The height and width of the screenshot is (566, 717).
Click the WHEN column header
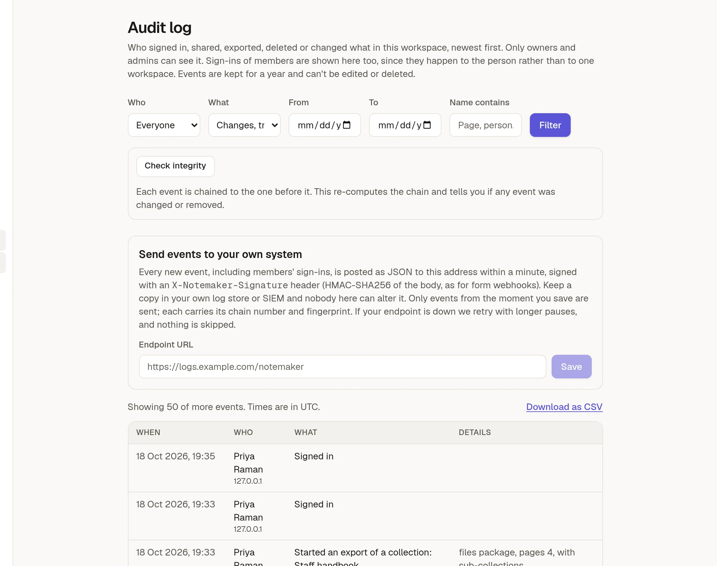click(x=148, y=432)
